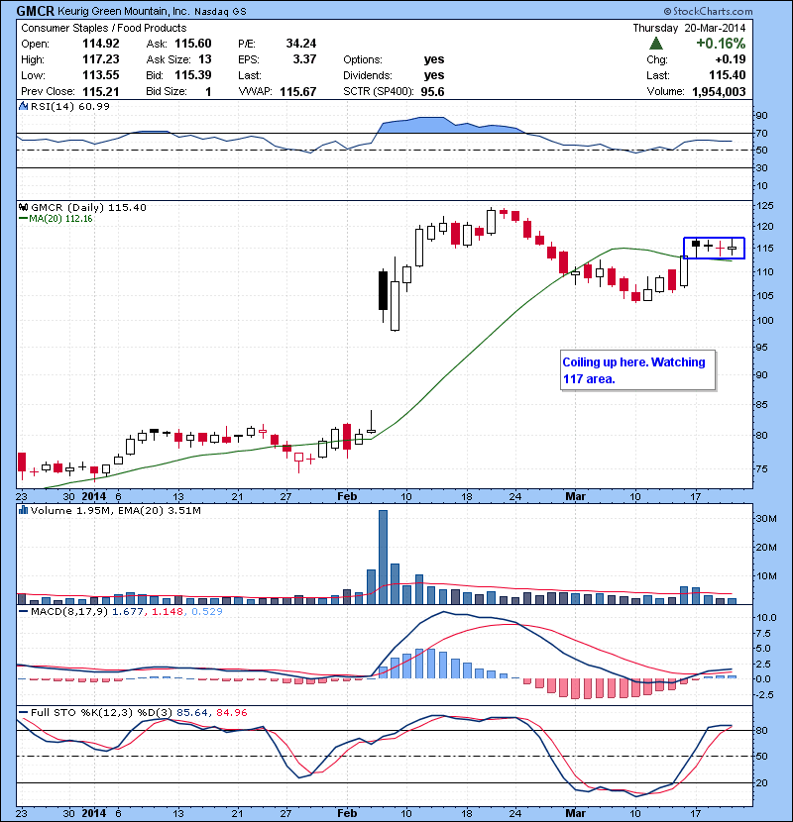
Task: Click the date 'Thursday 20-Mar-2014'
Action: pyautogui.click(x=689, y=28)
